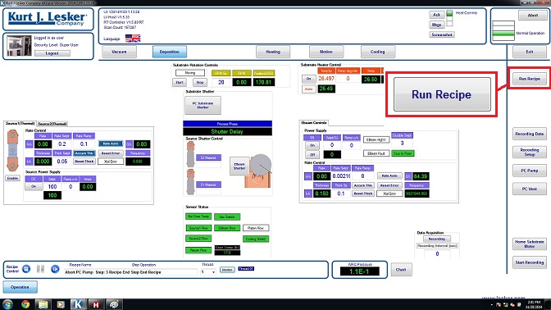Image resolution: width=551 pixels, height=310 pixels.
Task: Click the recipe pause icon
Action: (41, 269)
